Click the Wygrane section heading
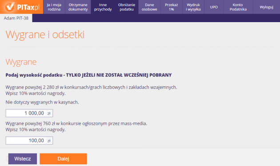 (21, 62)
